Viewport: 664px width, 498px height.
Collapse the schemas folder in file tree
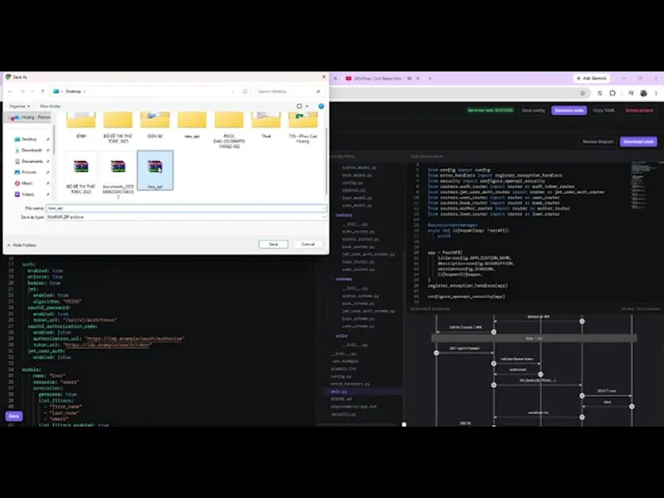click(x=344, y=279)
